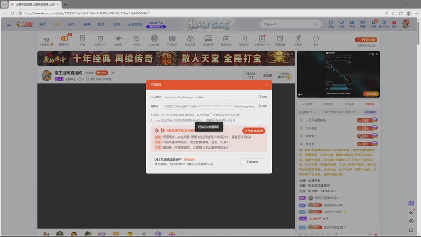The height and width of the screenshot is (237, 421).
Task: Copy the rtmp地址 value
Action: [x=263, y=97]
